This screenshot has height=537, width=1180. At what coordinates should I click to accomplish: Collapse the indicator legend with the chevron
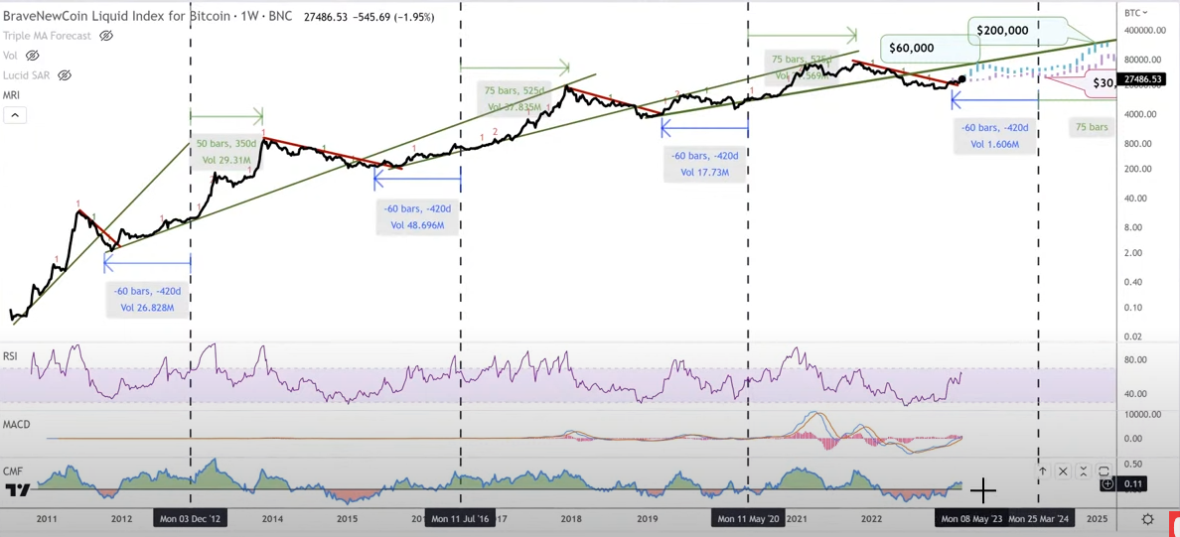(16, 115)
